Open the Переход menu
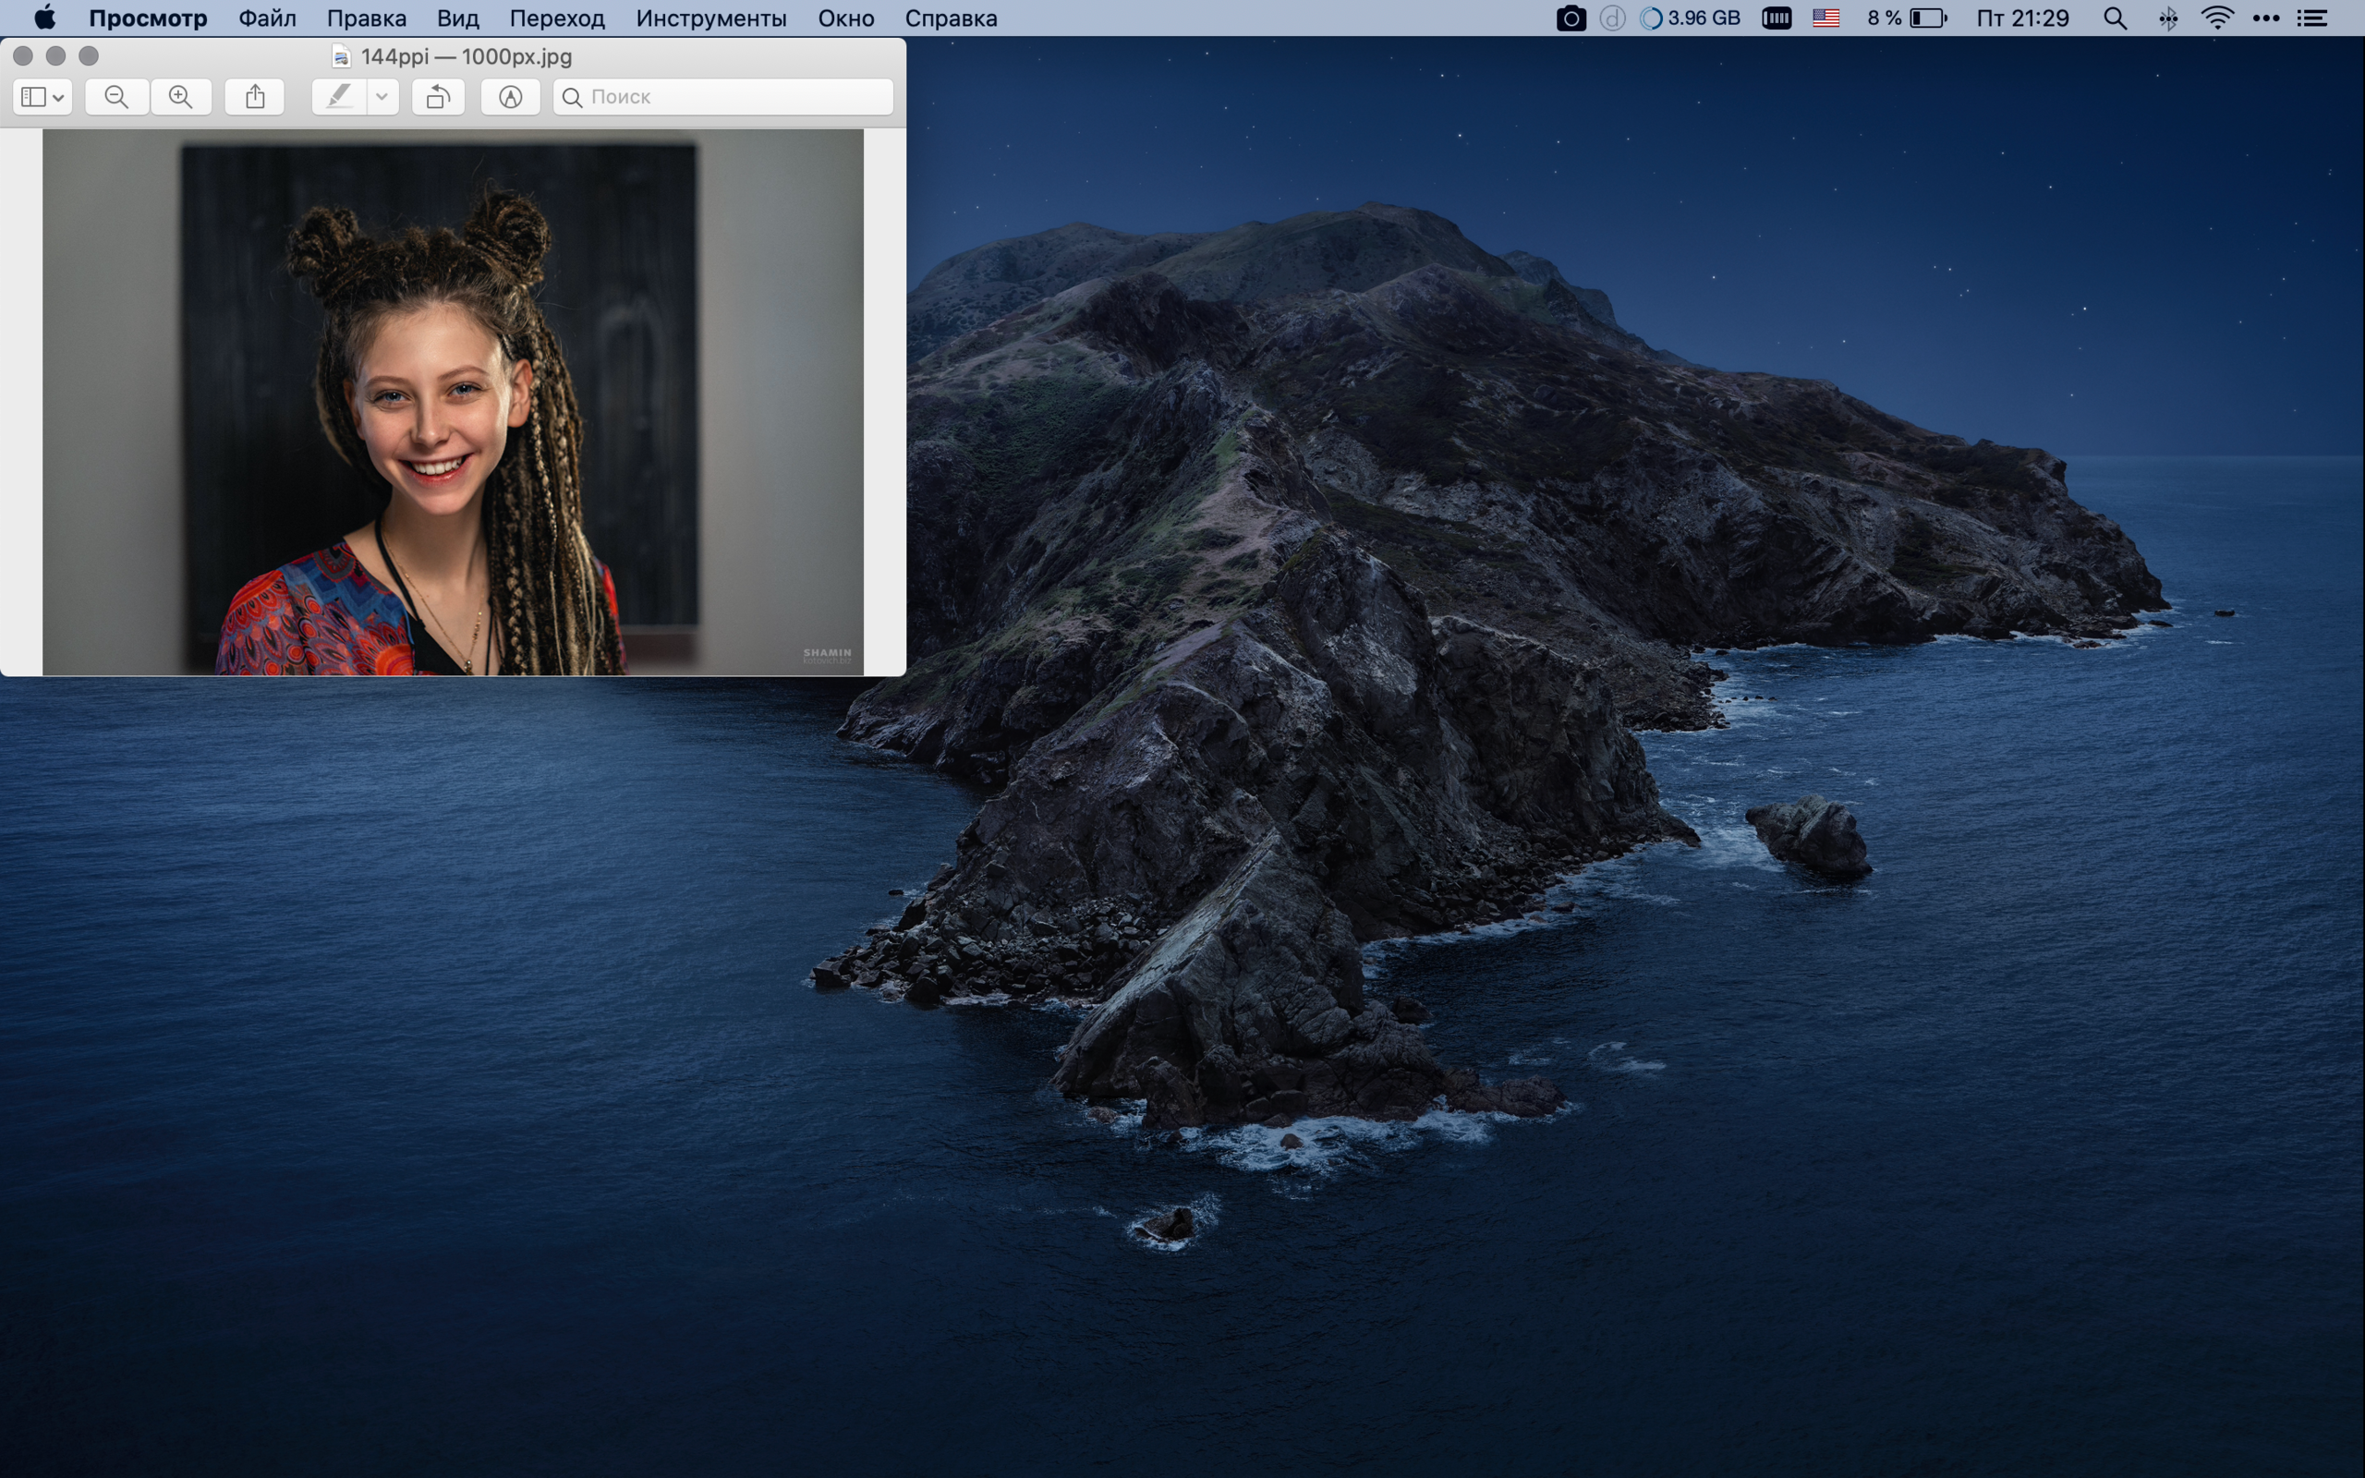2365x1478 pixels. pyautogui.click(x=557, y=18)
